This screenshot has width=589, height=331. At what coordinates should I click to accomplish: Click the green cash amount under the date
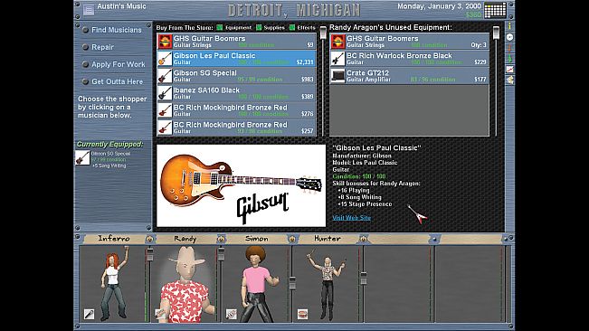474,15
